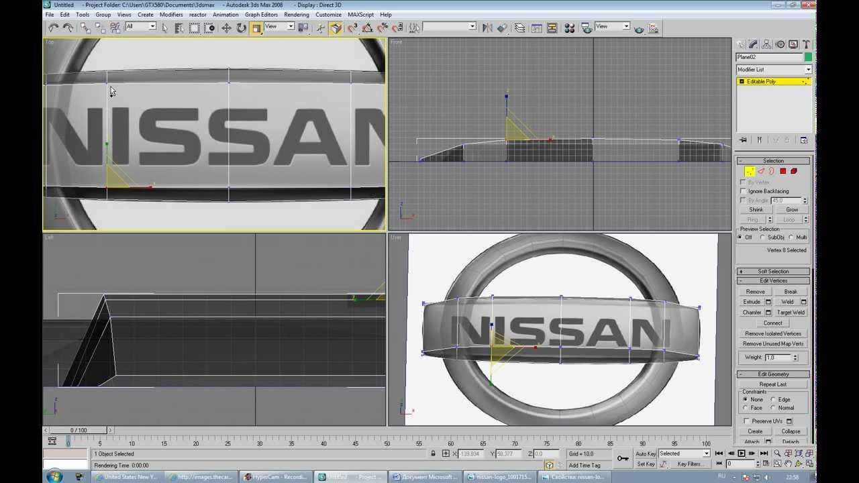Open render viewport View dropdown
The height and width of the screenshot is (483, 859).
click(x=613, y=27)
